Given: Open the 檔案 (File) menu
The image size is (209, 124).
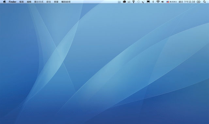Looking at the screenshot, I should click(x=22, y=2).
